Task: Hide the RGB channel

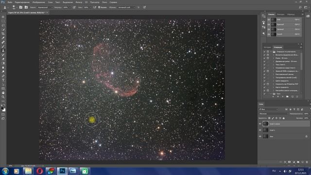Action: pyautogui.click(x=269, y=19)
